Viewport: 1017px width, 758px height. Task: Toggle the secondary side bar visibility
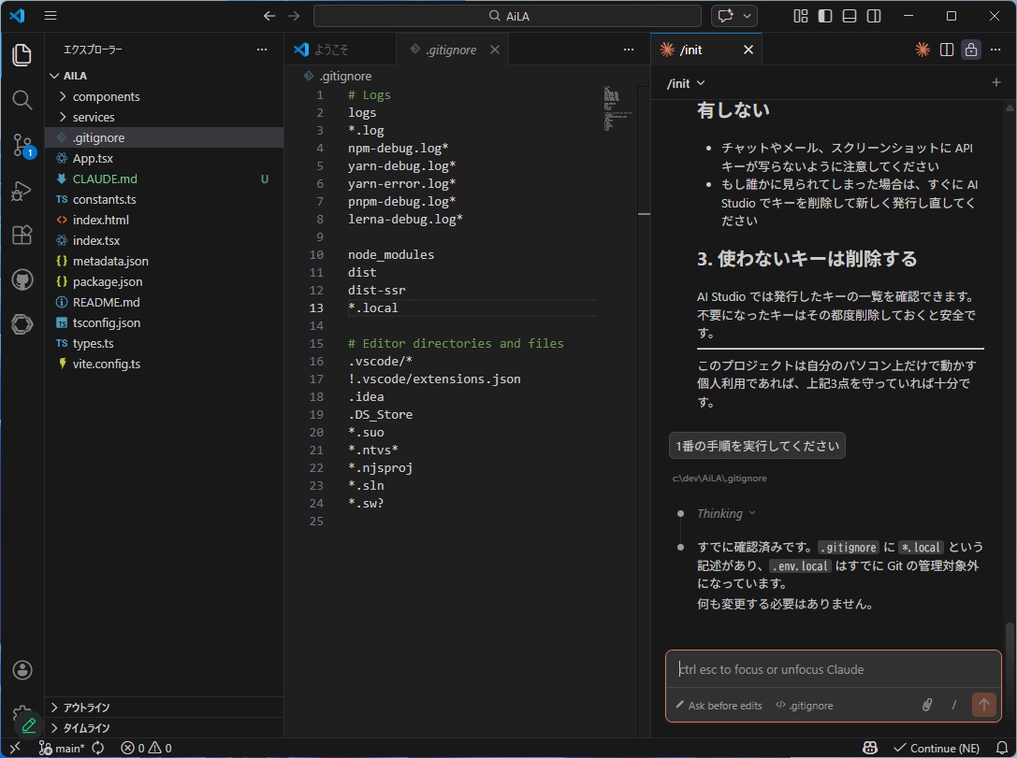click(874, 16)
